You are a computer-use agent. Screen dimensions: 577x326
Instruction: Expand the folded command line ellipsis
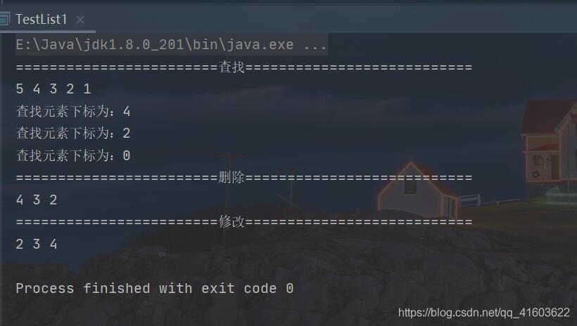pyautogui.click(x=315, y=45)
